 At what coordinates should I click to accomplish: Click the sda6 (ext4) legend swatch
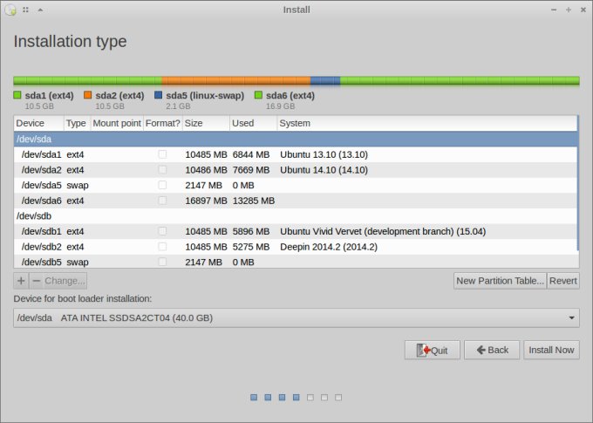pos(258,95)
